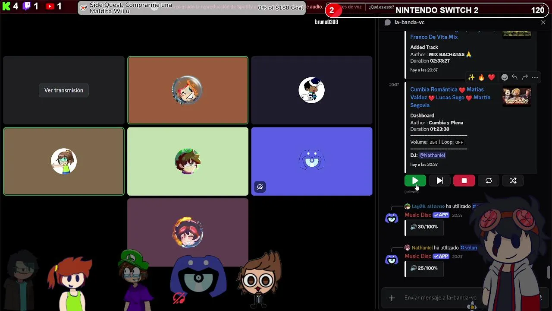React with the fire emoji
Screen dimensions: 552x311
pyautogui.click(x=481, y=77)
